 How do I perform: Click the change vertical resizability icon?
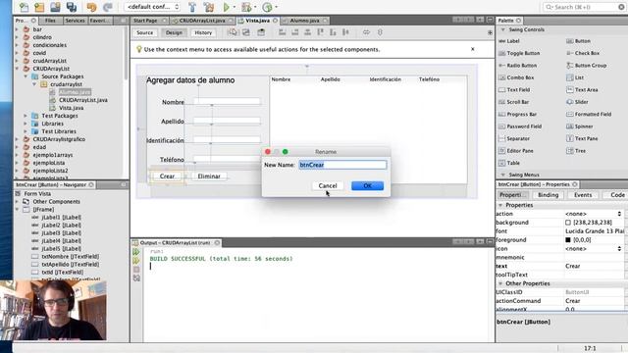point(380,32)
